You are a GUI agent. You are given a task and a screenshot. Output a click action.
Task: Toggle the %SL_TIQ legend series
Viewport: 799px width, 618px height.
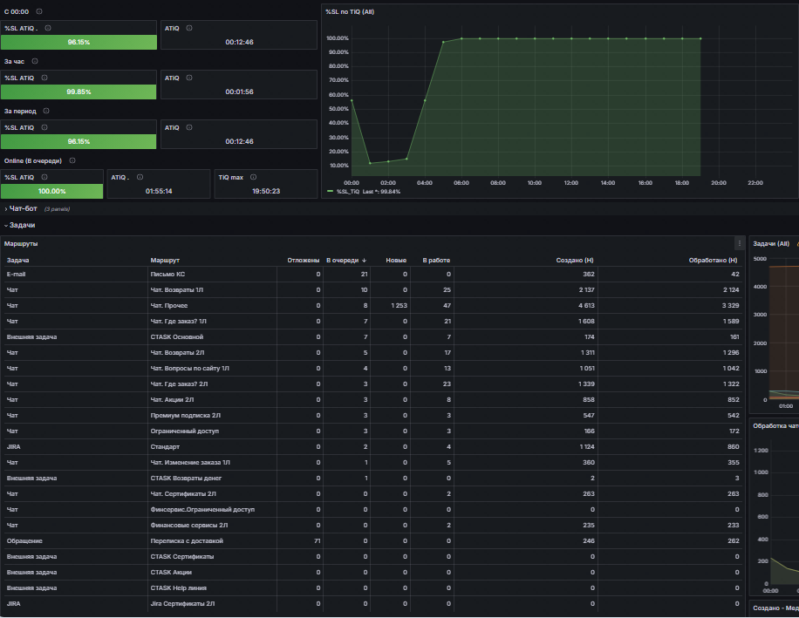coord(347,192)
